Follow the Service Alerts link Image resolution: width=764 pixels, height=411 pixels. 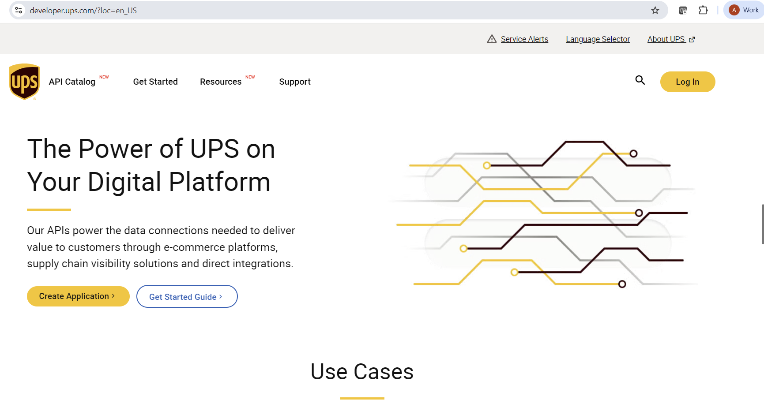[524, 39]
